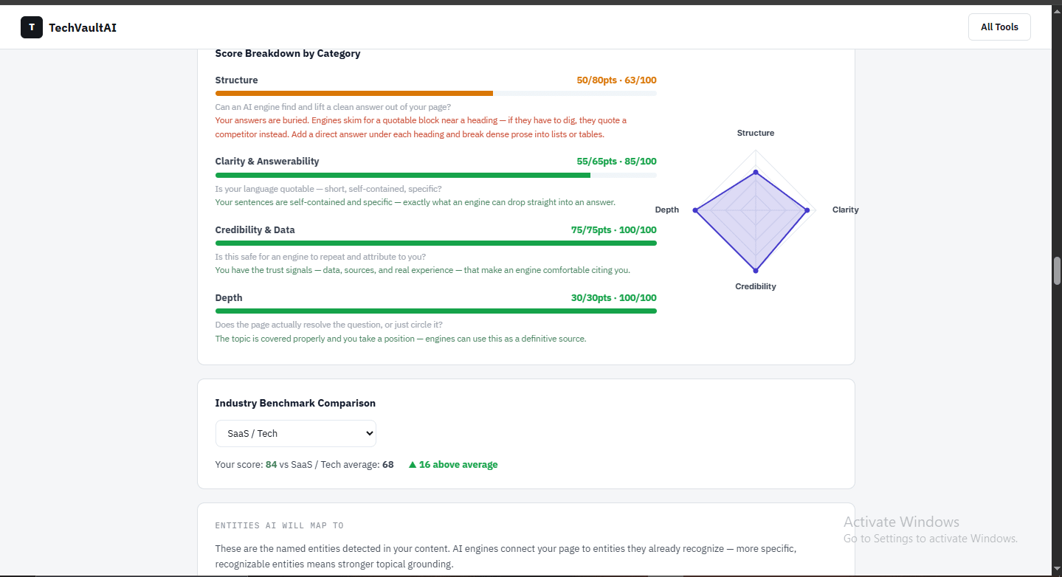
Task: Click the Credibility point on radar chart
Action: tap(755, 271)
